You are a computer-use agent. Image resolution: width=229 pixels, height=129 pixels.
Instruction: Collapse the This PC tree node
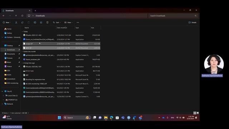[x=2, y=91]
